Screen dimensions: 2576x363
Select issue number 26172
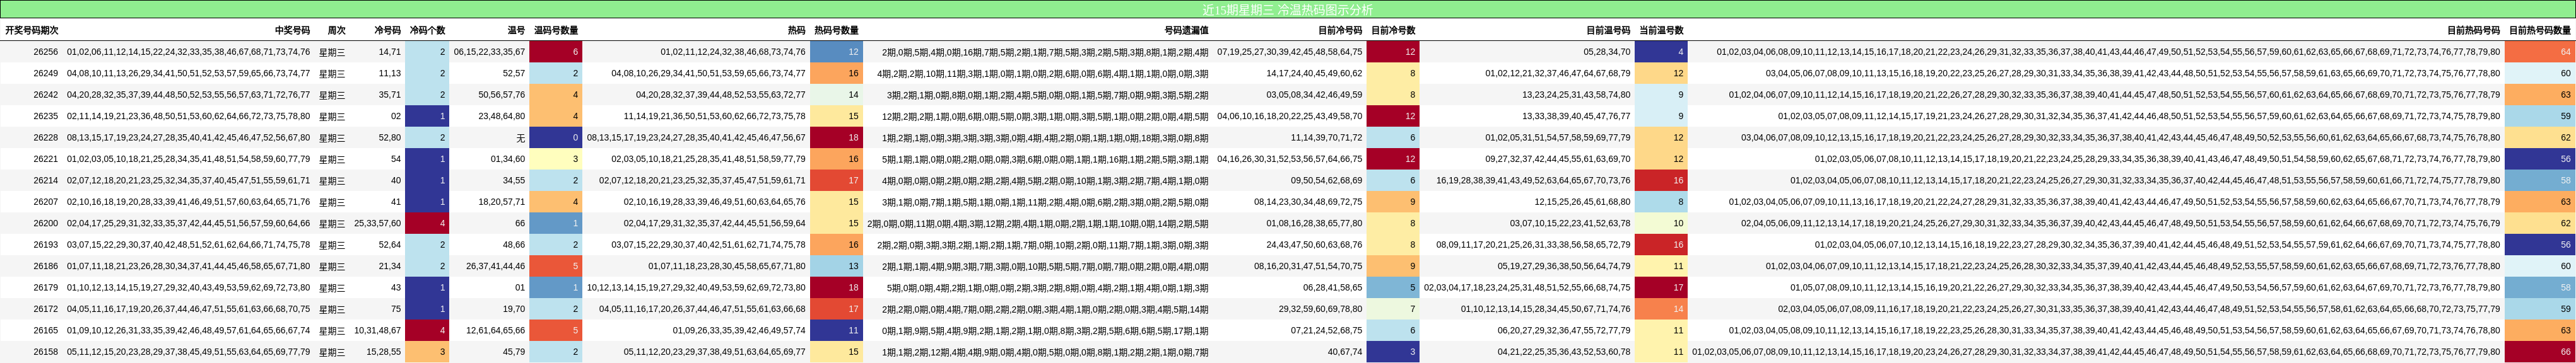point(45,309)
